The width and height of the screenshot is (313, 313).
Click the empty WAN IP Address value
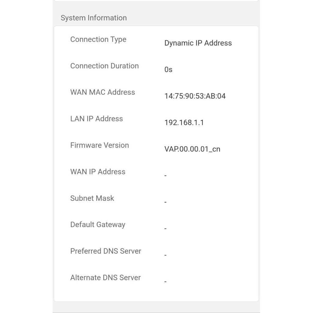[x=165, y=176]
